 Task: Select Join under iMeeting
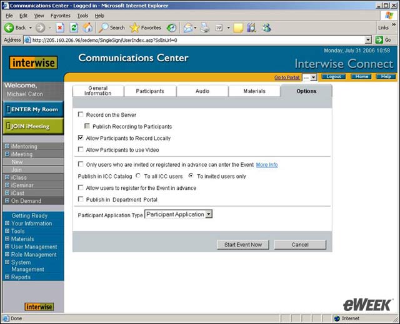click(x=16, y=170)
